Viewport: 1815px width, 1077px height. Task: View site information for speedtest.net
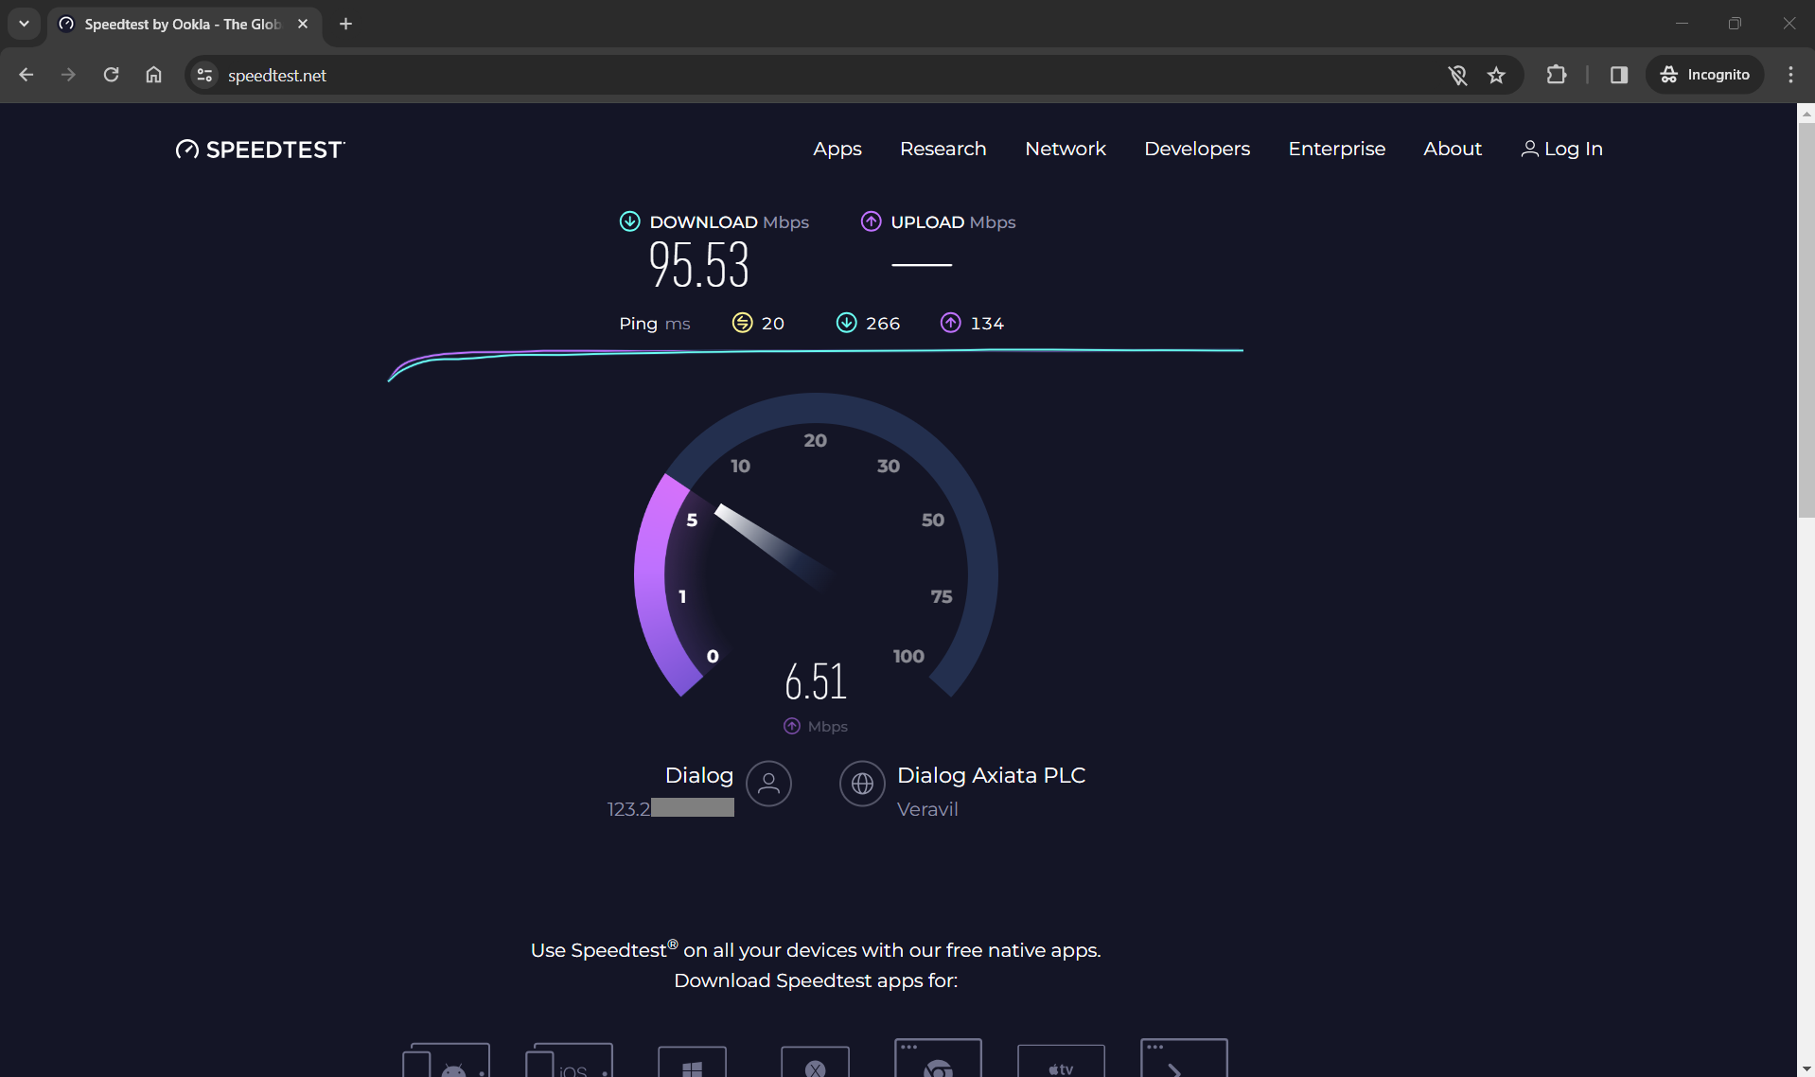click(203, 75)
